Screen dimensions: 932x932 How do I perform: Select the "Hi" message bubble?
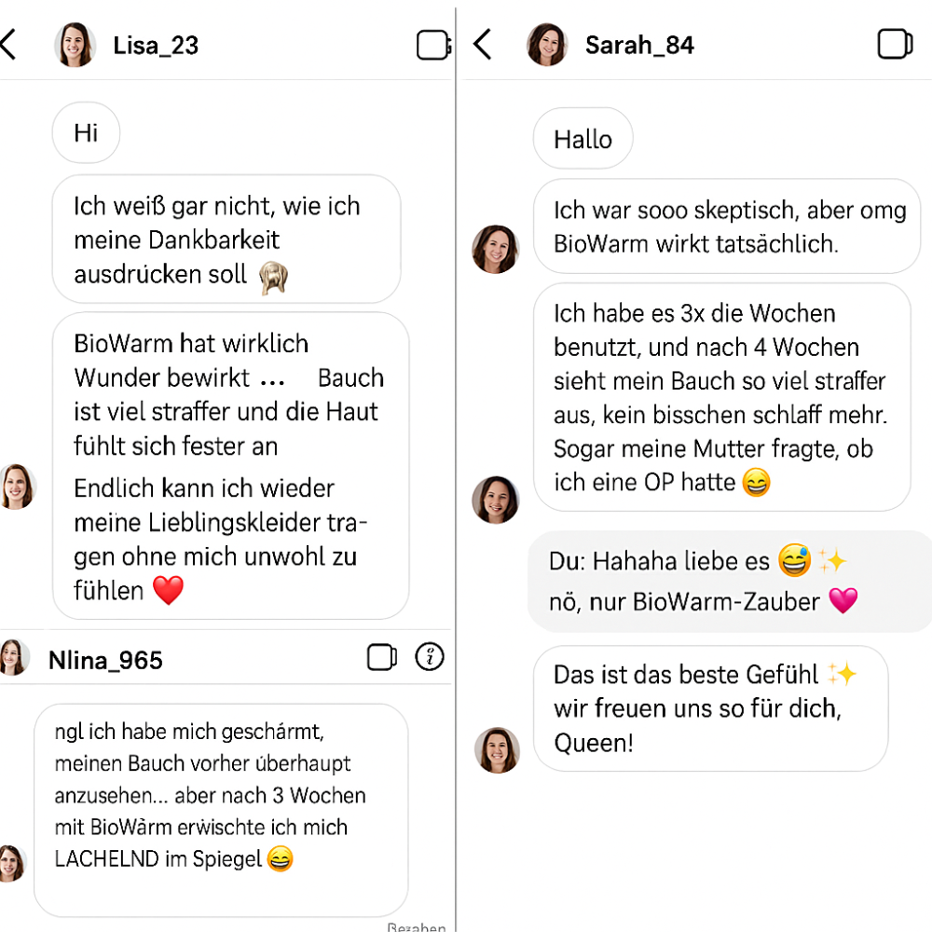[86, 133]
